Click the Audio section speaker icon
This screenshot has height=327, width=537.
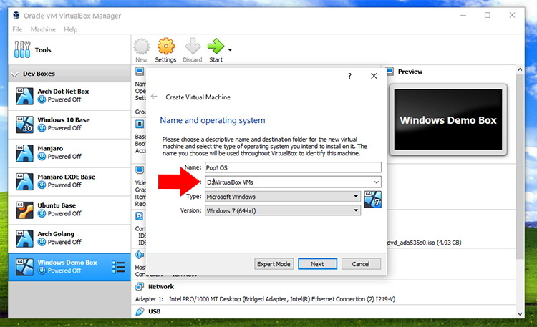click(x=140, y=255)
